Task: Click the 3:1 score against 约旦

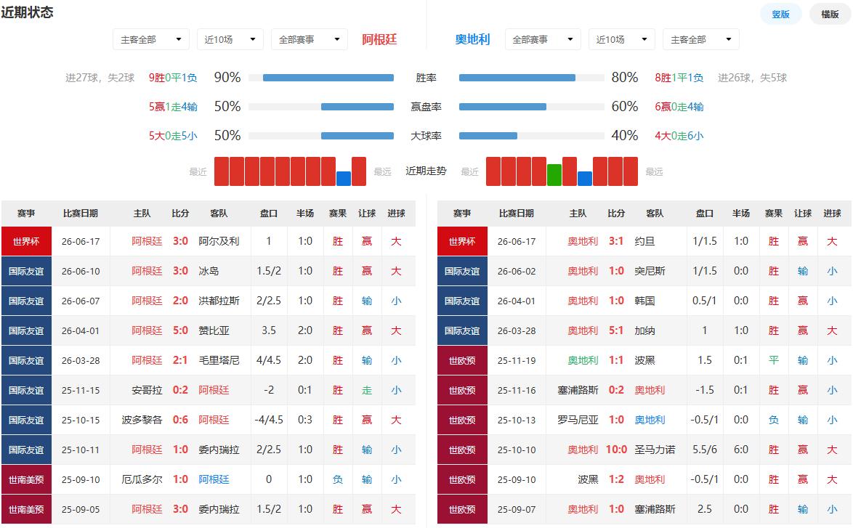Action: (x=616, y=241)
